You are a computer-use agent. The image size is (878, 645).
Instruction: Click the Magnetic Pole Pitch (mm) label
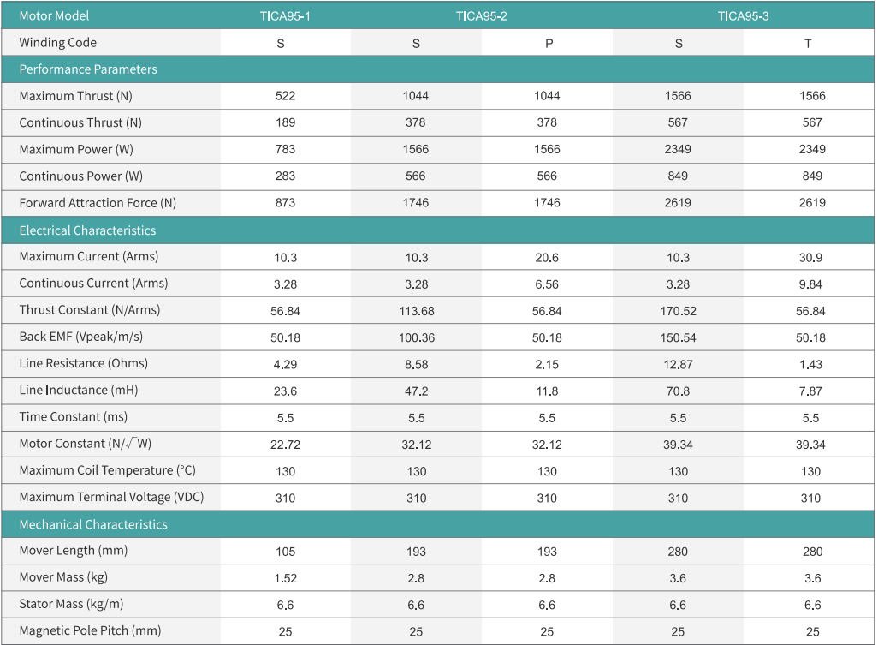pos(90,630)
